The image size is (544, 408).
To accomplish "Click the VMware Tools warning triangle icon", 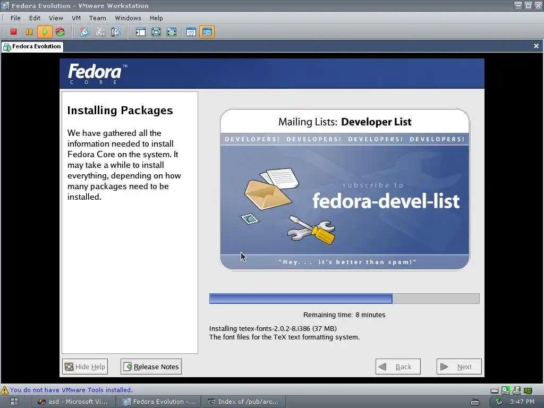I will (4, 390).
